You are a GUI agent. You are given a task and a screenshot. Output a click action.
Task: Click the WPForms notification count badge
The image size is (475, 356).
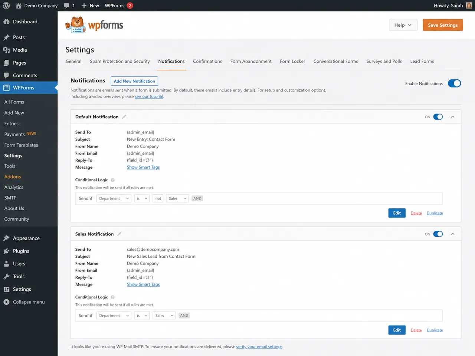point(130,6)
